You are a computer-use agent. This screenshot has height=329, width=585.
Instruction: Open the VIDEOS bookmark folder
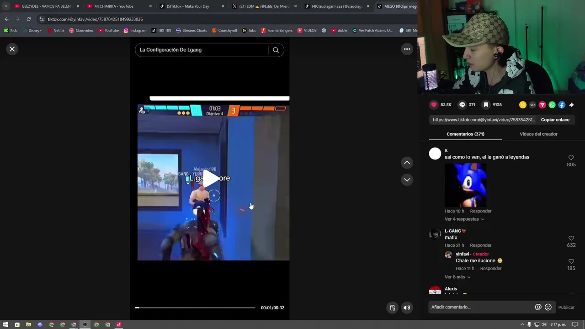coord(307,31)
